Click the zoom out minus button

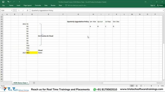tap(144, 86)
